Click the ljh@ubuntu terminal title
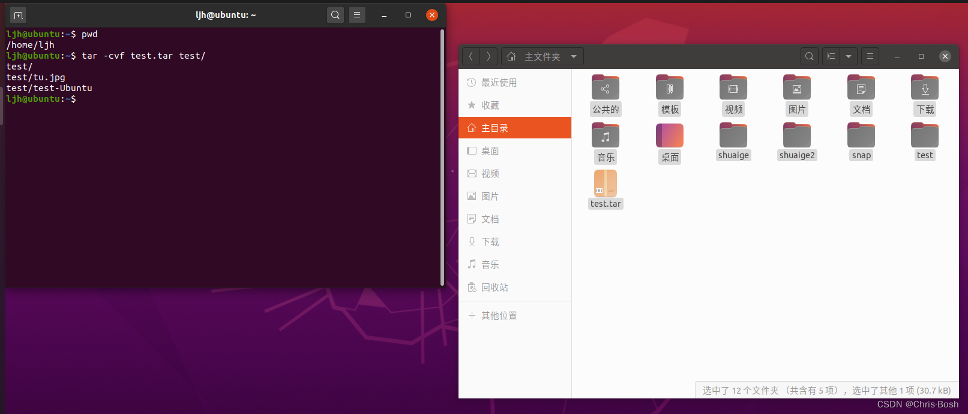 point(226,15)
